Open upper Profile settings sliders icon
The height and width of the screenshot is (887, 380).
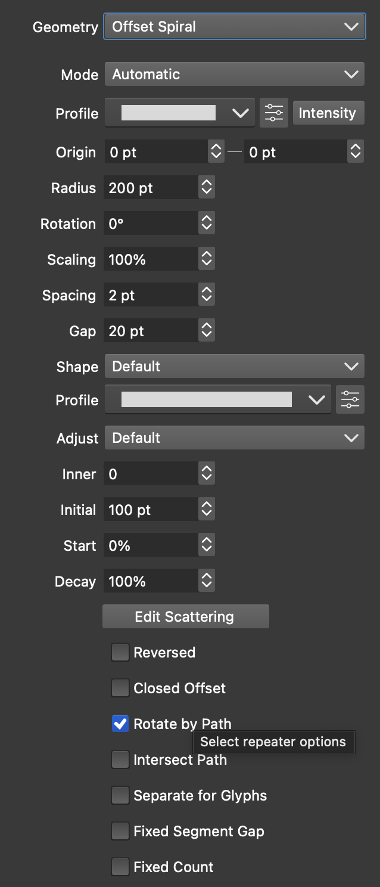click(x=274, y=113)
